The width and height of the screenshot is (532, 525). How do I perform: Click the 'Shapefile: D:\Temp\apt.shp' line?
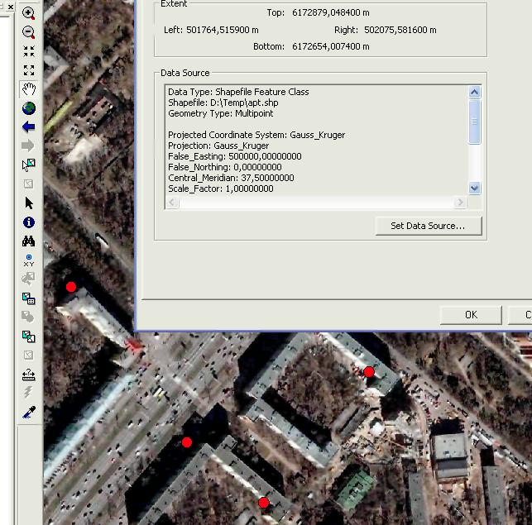click(x=223, y=103)
